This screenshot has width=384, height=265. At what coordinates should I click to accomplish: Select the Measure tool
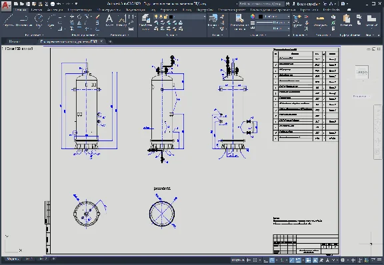coord(320,21)
